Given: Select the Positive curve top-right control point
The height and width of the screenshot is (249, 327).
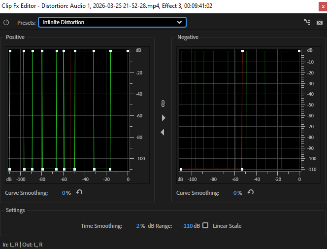Looking at the screenshot, I should 128,51.
